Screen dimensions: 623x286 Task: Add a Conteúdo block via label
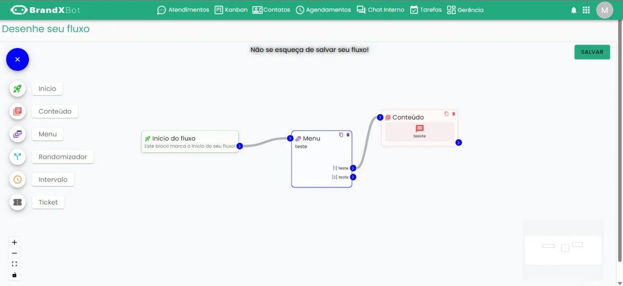click(55, 111)
